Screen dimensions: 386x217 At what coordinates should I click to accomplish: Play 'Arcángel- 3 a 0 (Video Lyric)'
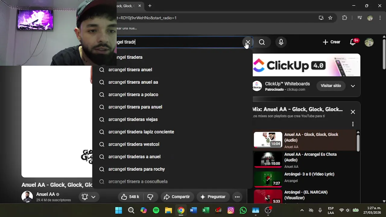coord(305,179)
